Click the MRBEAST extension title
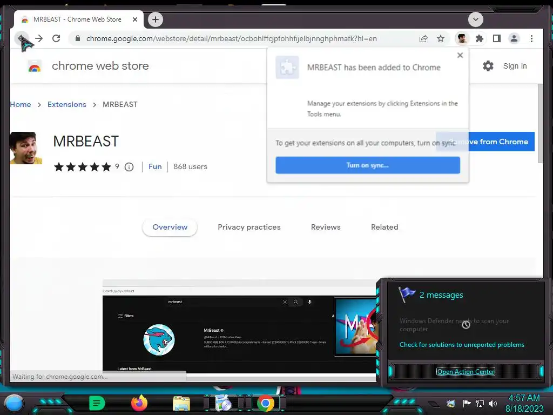The width and height of the screenshot is (553, 415). click(86, 141)
